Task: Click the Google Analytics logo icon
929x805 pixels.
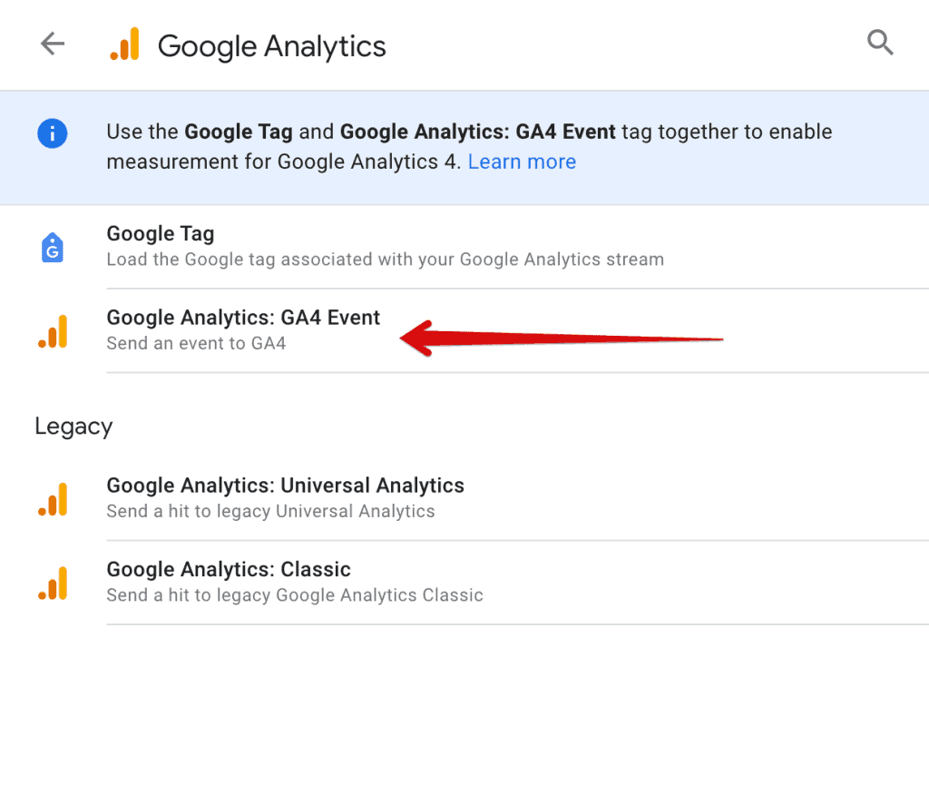Action: pyautogui.click(x=125, y=43)
